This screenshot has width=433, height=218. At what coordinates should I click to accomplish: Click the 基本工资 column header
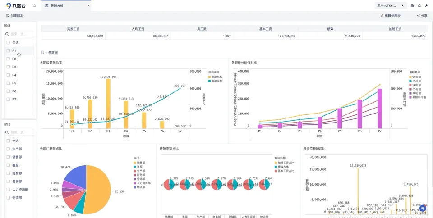pos(266,29)
